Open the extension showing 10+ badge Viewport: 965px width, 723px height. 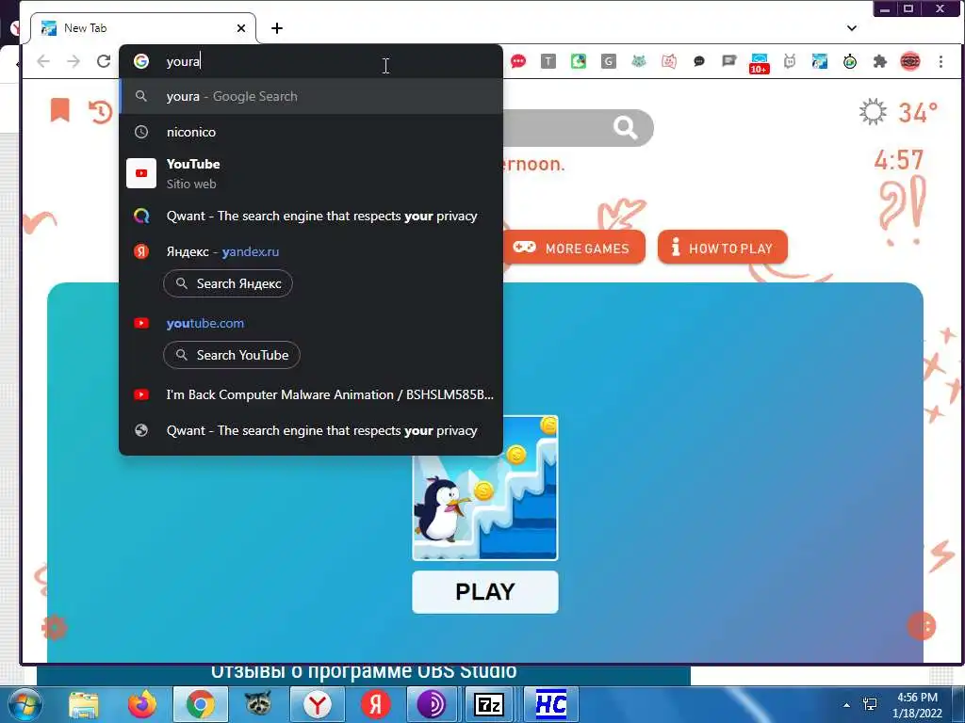pos(759,63)
